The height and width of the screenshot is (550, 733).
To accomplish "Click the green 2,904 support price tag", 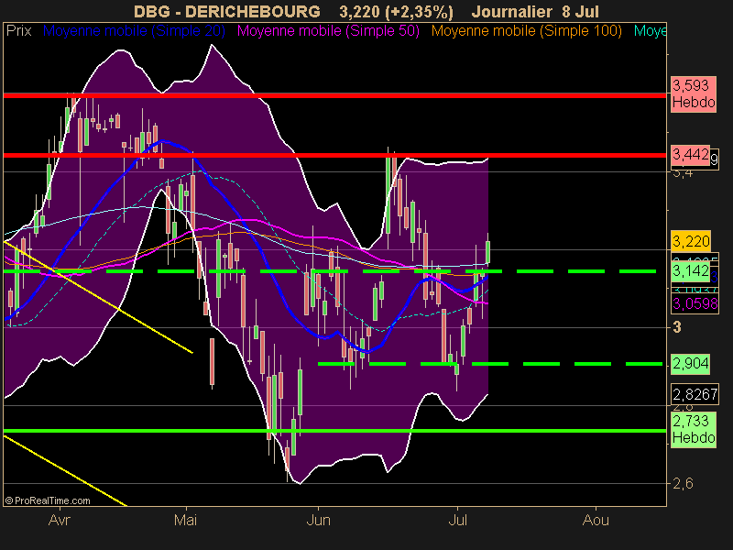I will coord(691,363).
